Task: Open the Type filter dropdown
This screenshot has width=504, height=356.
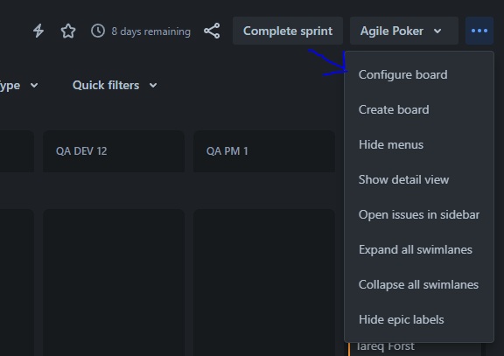Action: [x=18, y=85]
